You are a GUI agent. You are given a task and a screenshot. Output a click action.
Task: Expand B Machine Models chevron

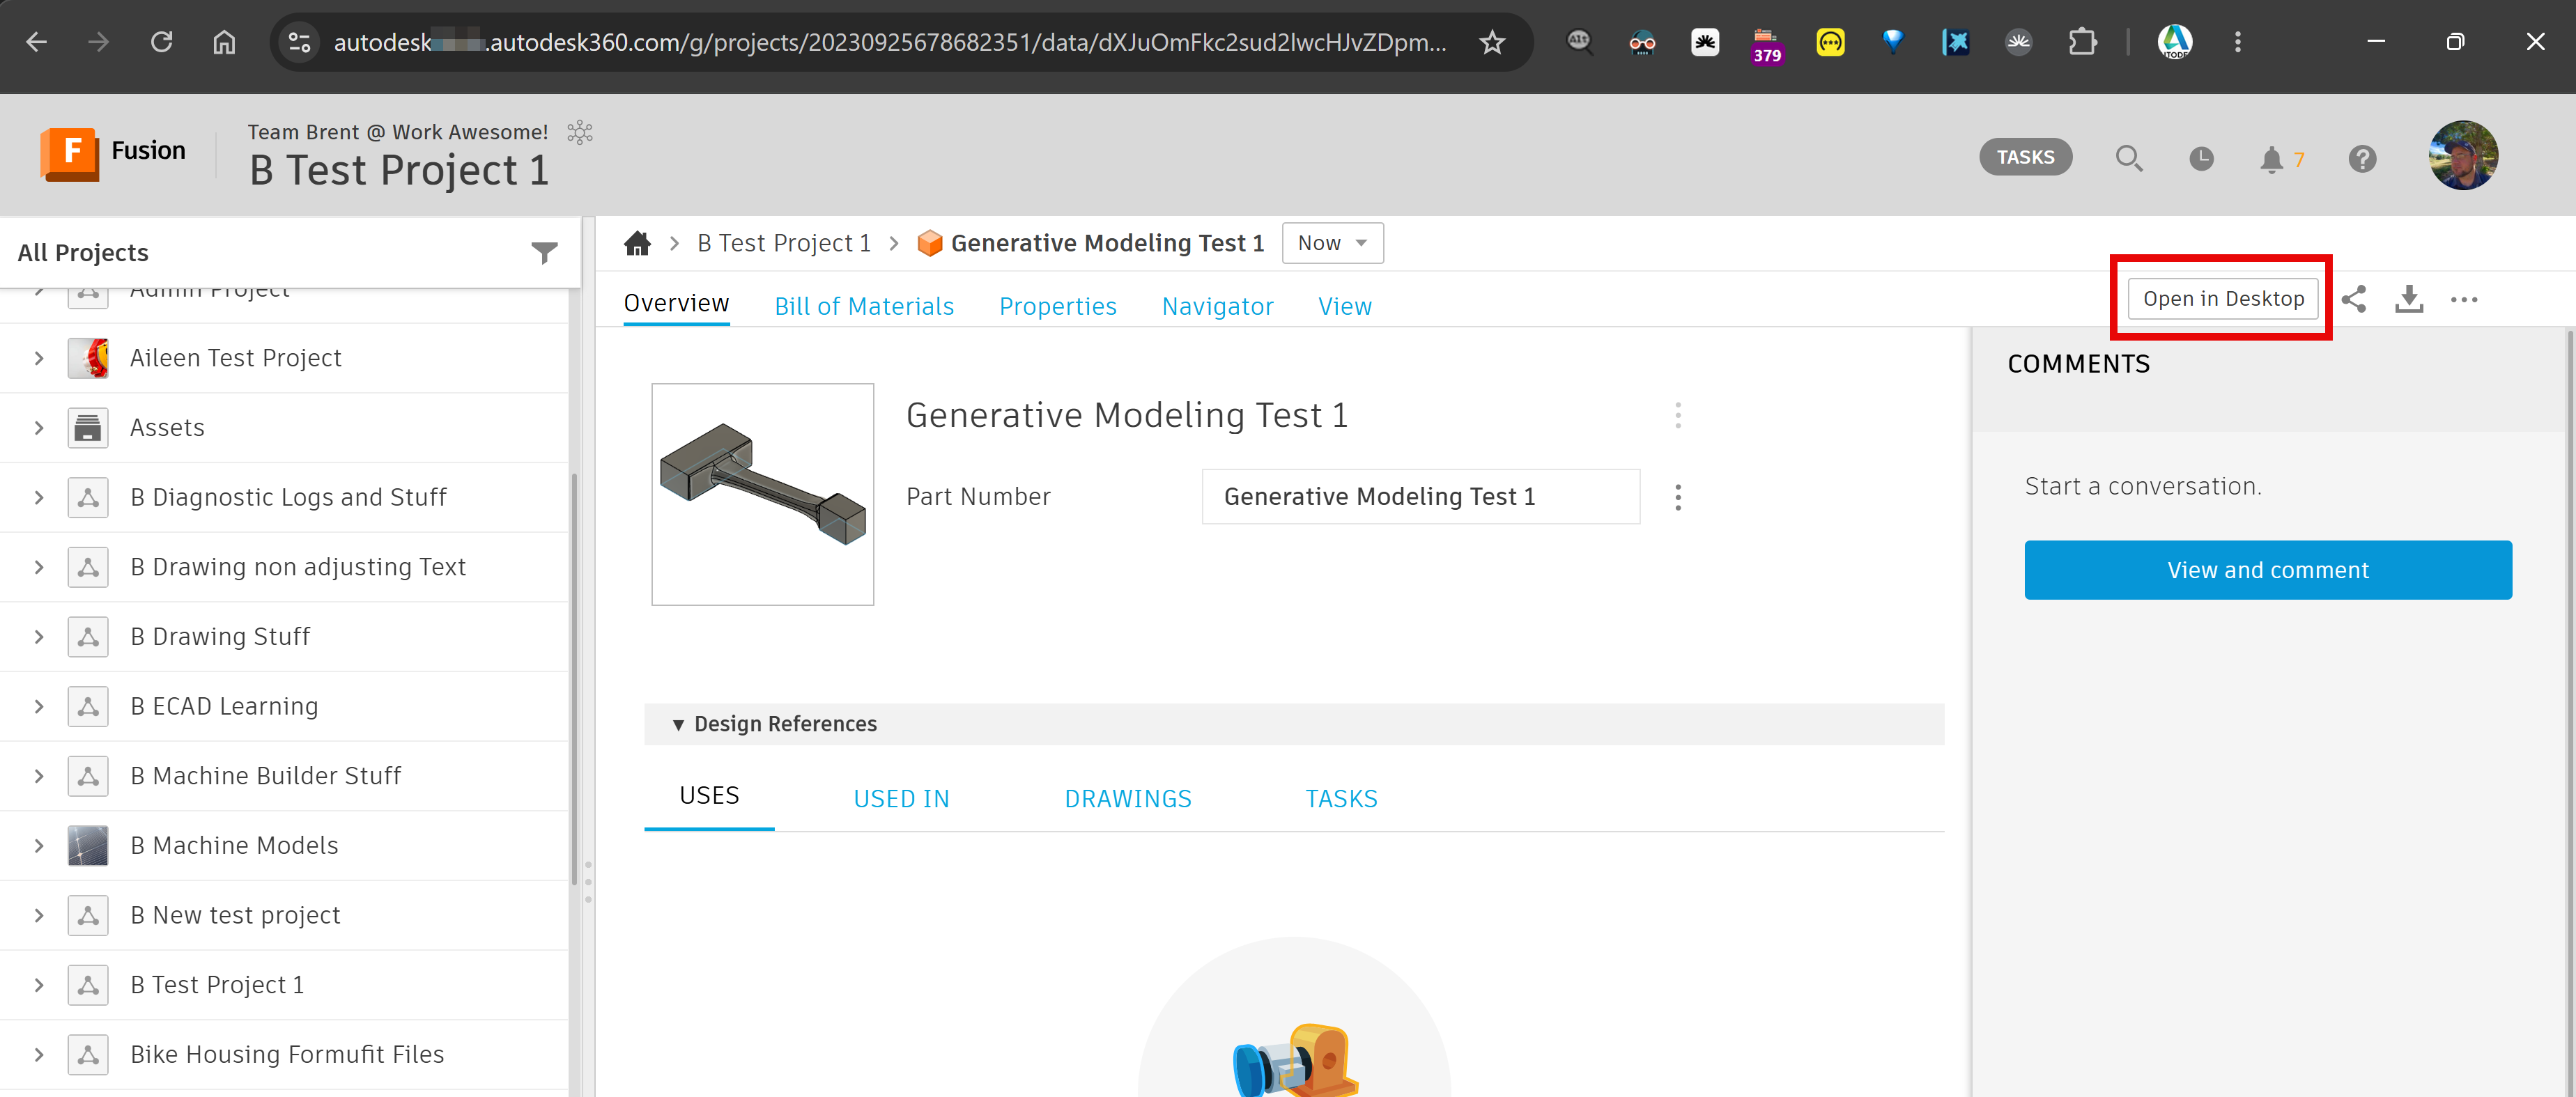[x=38, y=846]
